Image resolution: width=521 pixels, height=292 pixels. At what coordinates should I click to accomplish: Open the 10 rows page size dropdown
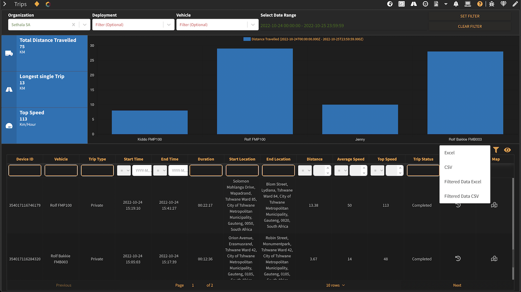pos(335,285)
